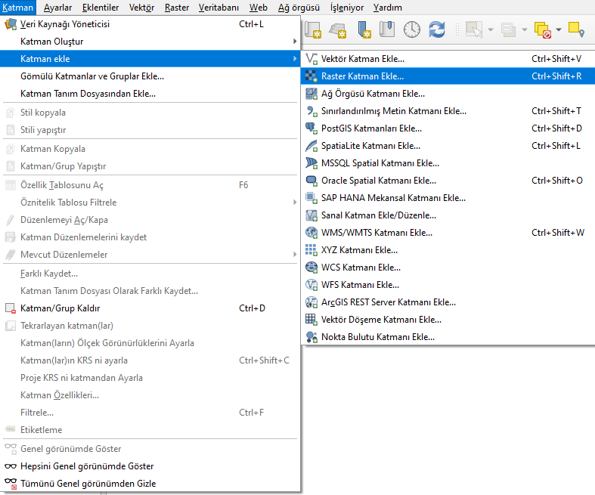The image size is (595, 495).
Task: Click the XYZ Katmanı grid icon
Action: (311, 250)
